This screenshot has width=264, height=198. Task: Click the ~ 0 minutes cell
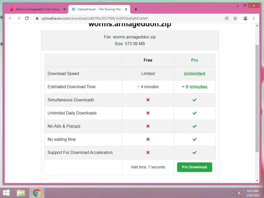194,87
